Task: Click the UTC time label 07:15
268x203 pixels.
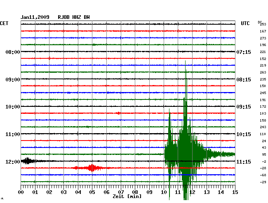Action: tap(244, 52)
